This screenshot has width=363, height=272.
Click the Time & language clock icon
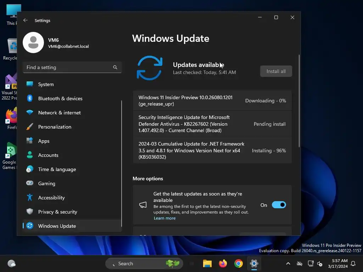30,169
